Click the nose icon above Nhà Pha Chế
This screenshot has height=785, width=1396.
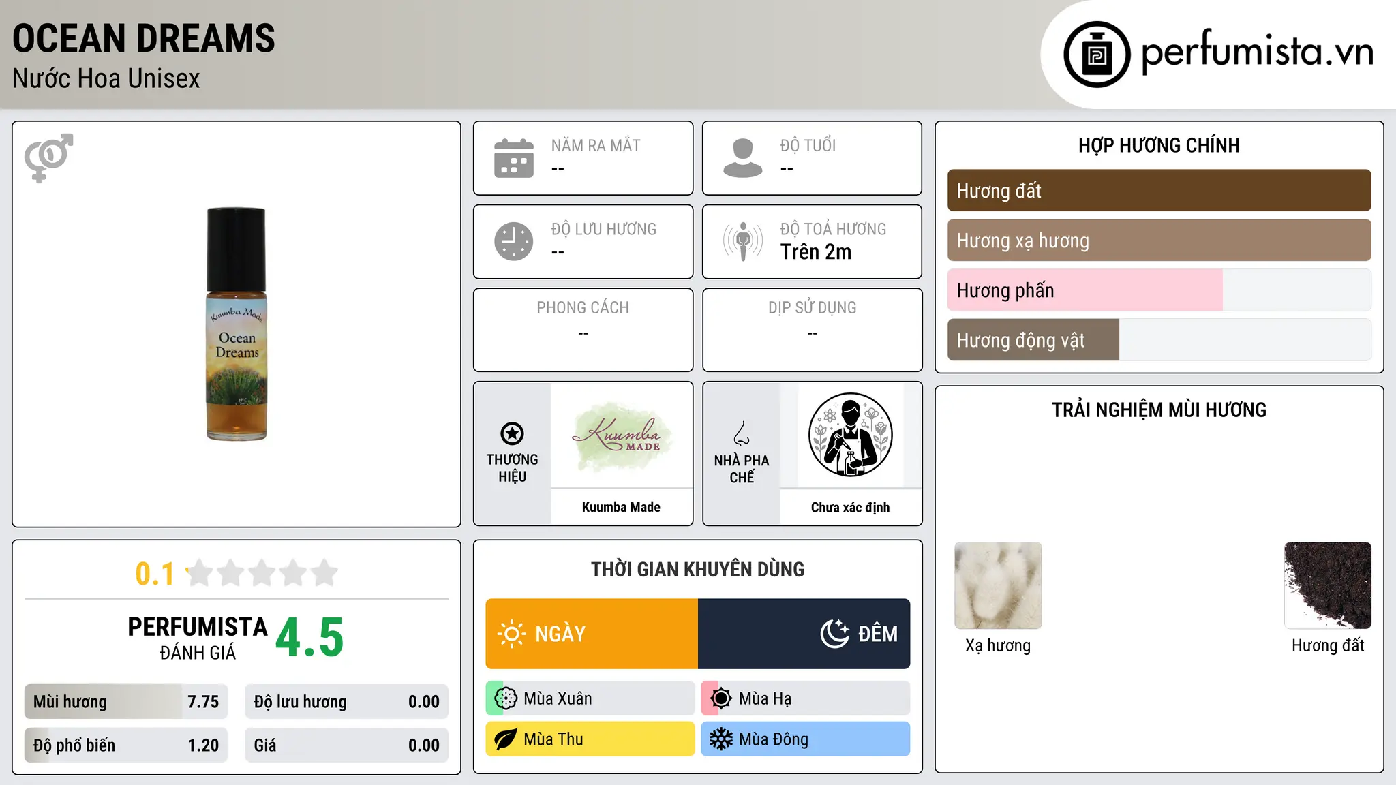(x=742, y=433)
